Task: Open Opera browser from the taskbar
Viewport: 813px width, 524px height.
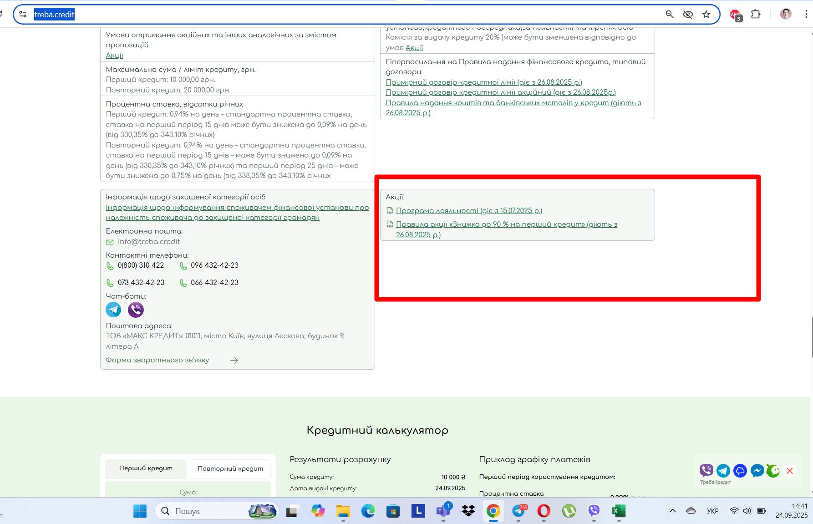Action: pos(544,511)
